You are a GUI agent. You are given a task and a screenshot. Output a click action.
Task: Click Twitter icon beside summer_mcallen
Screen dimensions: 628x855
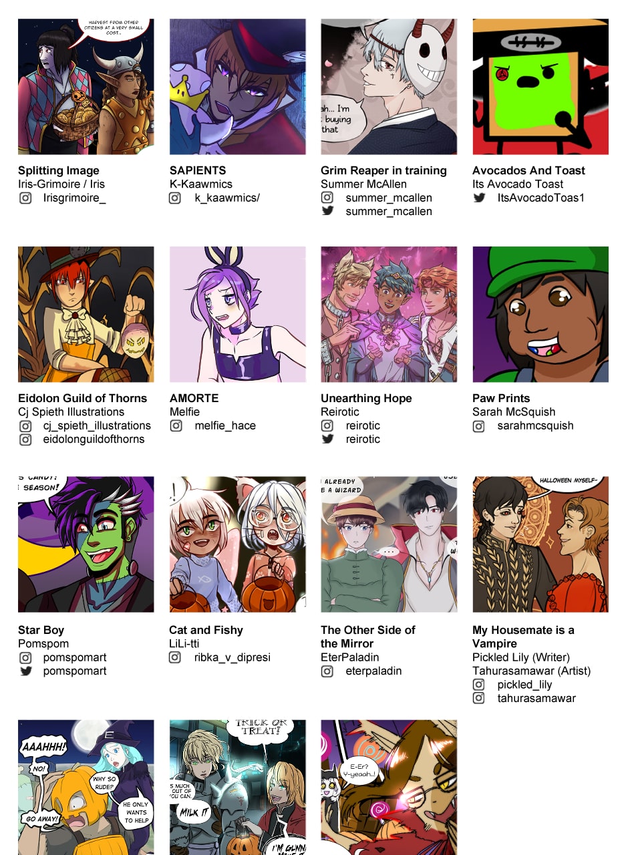point(327,211)
